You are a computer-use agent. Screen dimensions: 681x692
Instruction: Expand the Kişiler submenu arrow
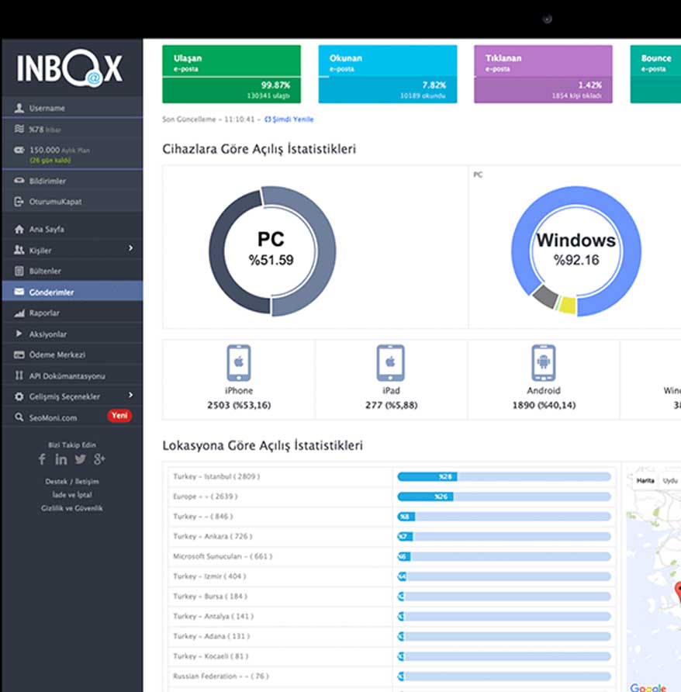click(130, 248)
